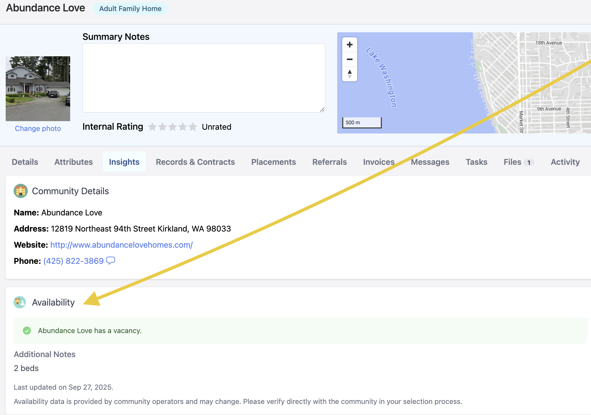Click the green vacancy checkmark icon
Image resolution: width=591 pixels, height=415 pixels.
click(x=27, y=331)
